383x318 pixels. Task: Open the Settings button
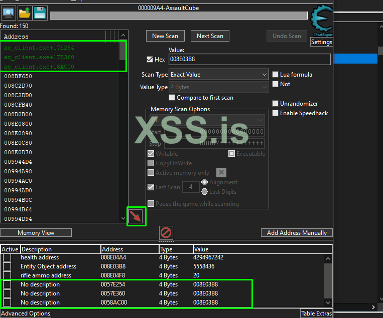(x=322, y=42)
